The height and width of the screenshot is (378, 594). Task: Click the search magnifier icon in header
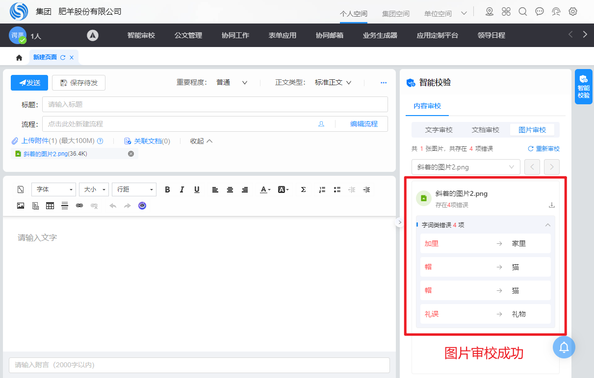pos(523,12)
